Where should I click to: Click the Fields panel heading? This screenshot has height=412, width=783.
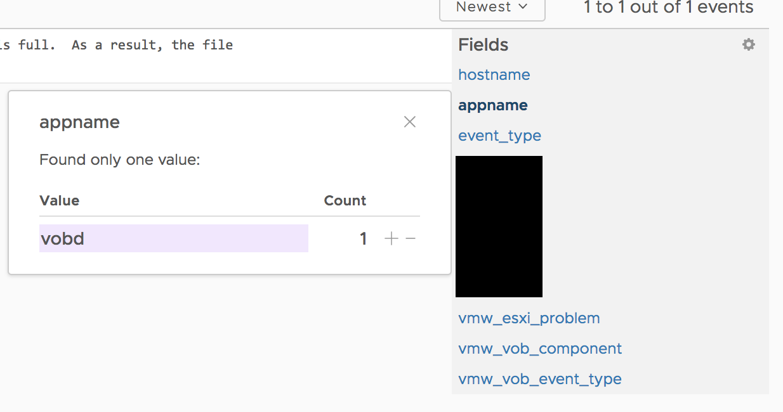pos(483,45)
